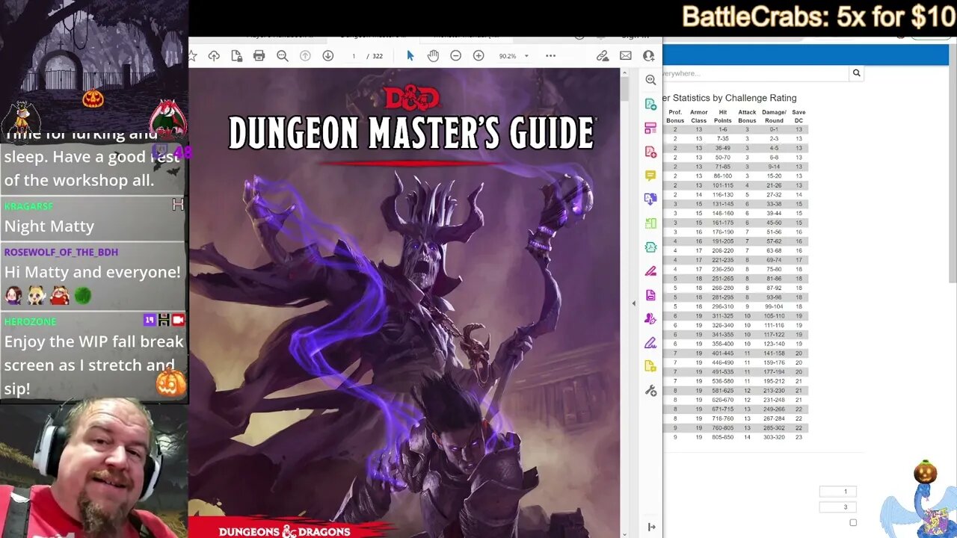Open the Combine Files tool

click(x=650, y=200)
